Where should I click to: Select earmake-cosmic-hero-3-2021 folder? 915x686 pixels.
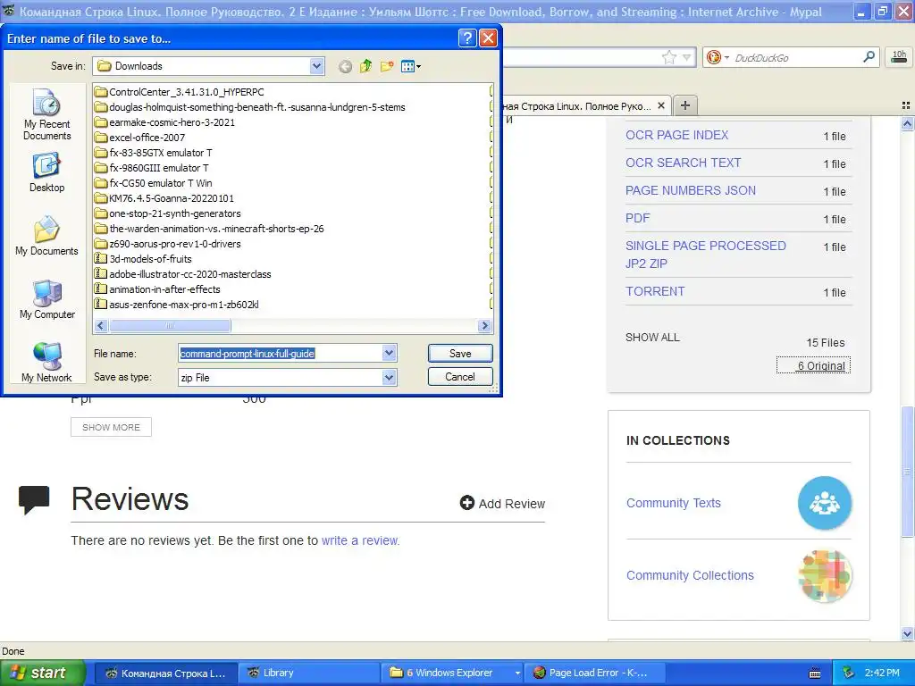[x=164, y=122]
